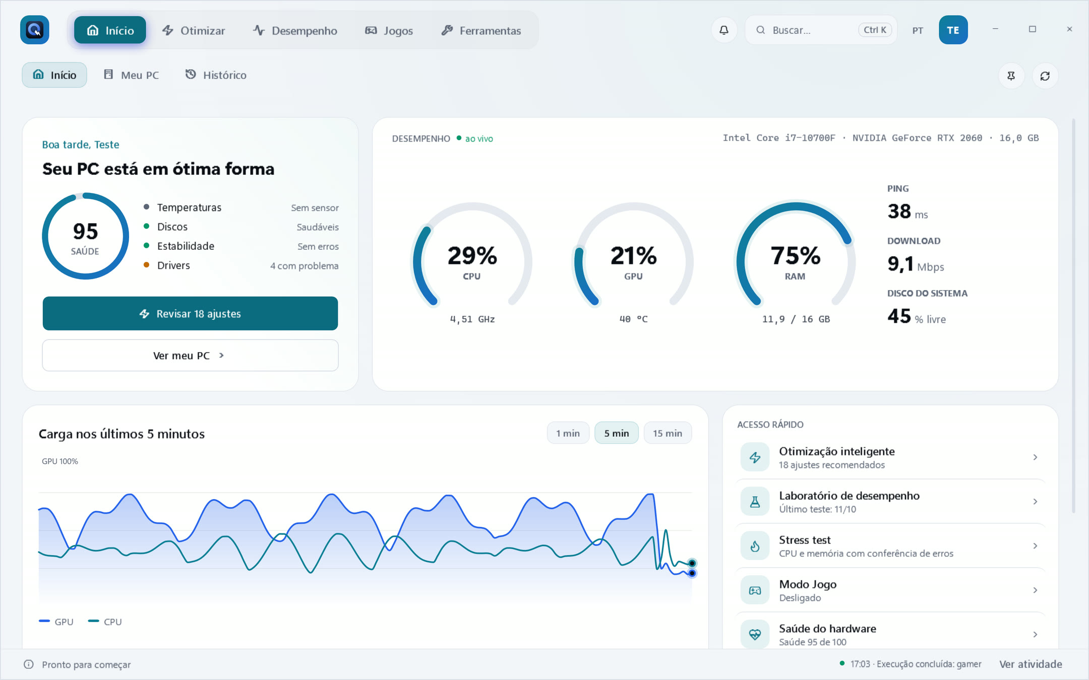Screen dimensions: 1089x680
Task: Expand Saúde do hardware chevron
Action: tap(1035, 635)
